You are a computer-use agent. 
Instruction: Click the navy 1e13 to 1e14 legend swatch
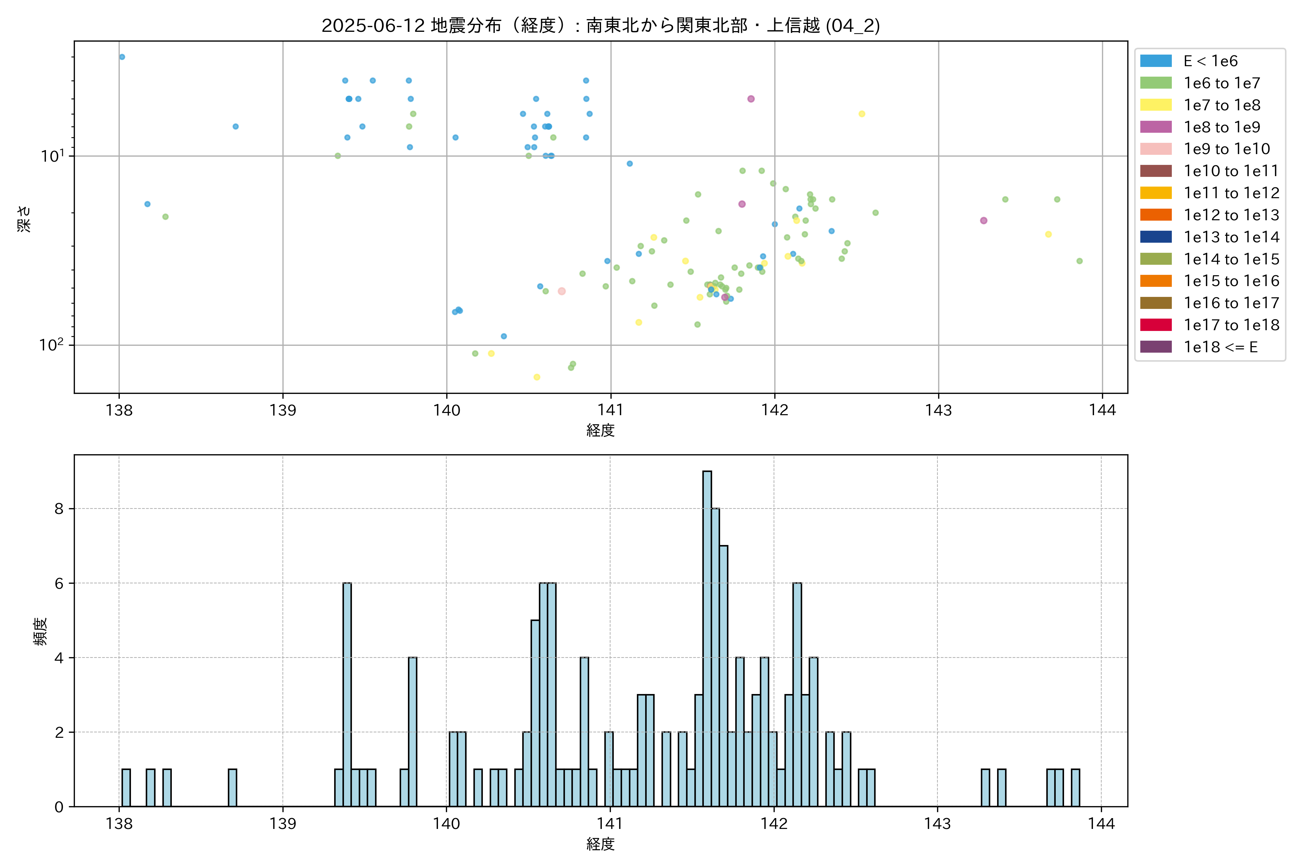coord(1156,237)
